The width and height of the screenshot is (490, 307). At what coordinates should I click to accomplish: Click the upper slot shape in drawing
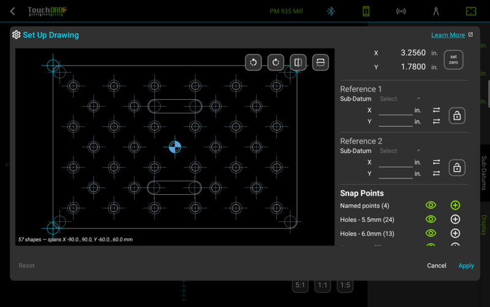[175, 106]
